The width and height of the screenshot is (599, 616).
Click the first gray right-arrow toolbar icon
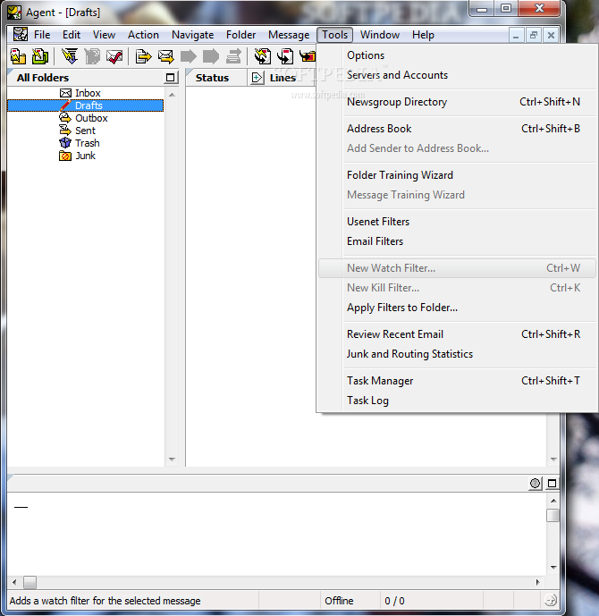(188, 56)
